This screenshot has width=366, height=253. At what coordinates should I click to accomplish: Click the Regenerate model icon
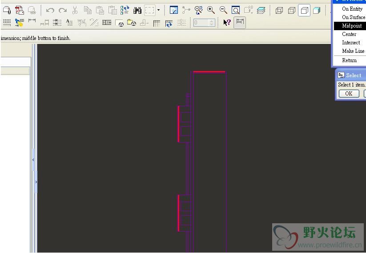(125, 10)
